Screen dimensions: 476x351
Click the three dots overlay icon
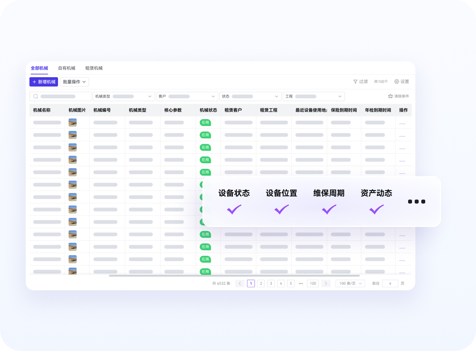pos(416,202)
